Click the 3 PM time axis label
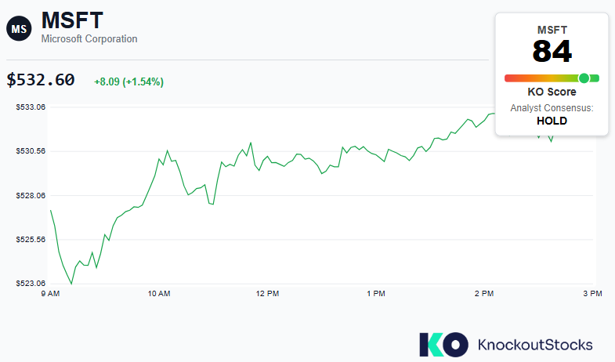 coord(592,293)
